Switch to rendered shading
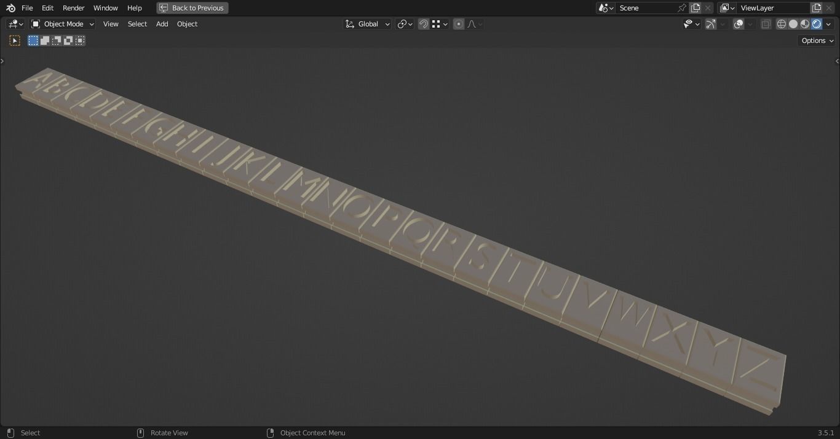The image size is (840, 439). (x=817, y=24)
